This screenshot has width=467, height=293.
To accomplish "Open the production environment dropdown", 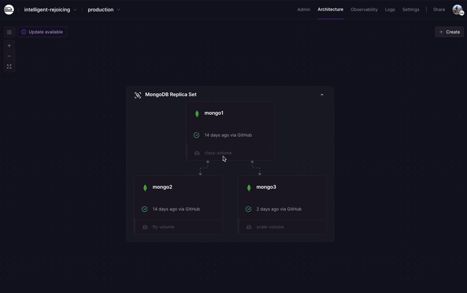I will pyautogui.click(x=104, y=9).
